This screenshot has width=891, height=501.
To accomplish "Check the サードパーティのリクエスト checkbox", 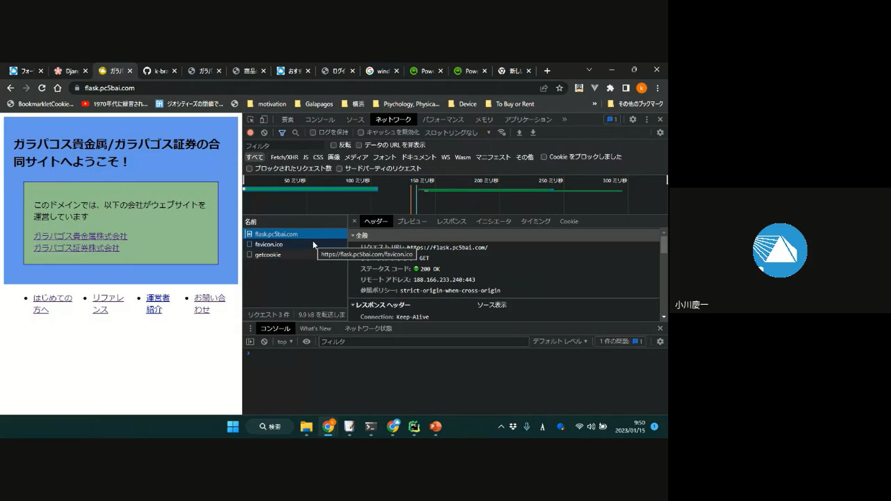I will pos(339,168).
